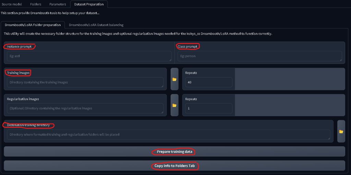The image size is (351, 175).
Task: Open Dreambooth/LoRA Dataset balancing sub-tab
Action: click(96, 25)
